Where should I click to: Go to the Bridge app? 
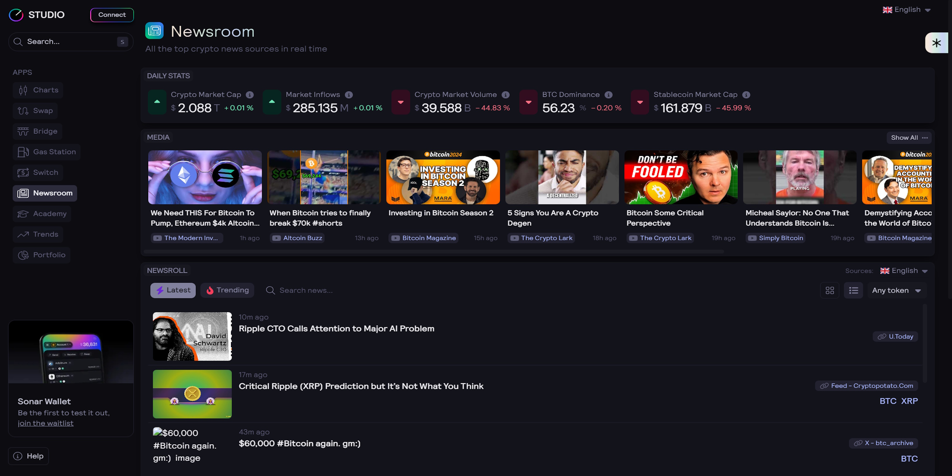click(x=37, y=132)
